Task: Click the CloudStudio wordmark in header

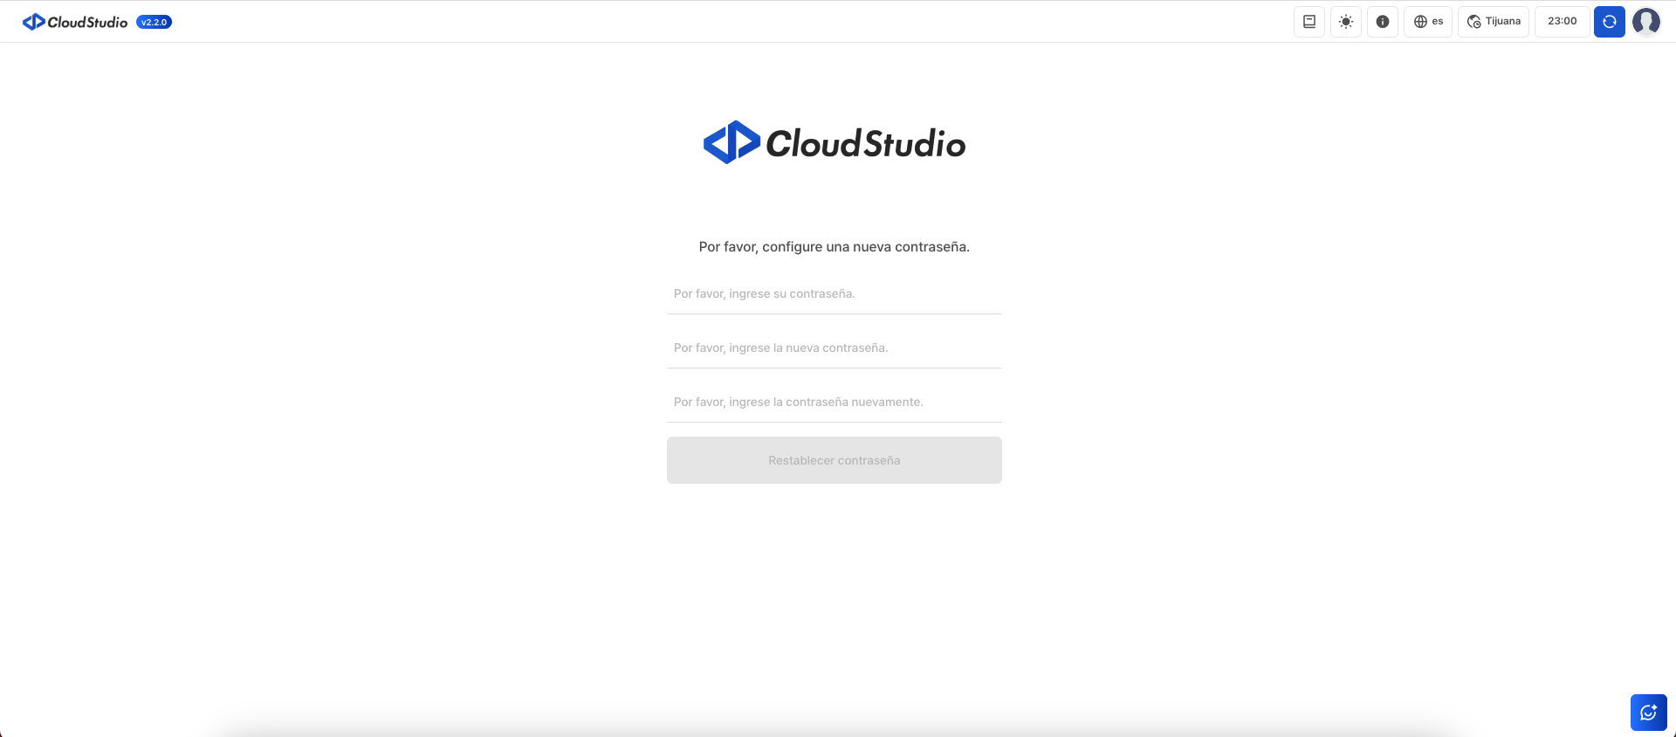Action: [87, 23]
